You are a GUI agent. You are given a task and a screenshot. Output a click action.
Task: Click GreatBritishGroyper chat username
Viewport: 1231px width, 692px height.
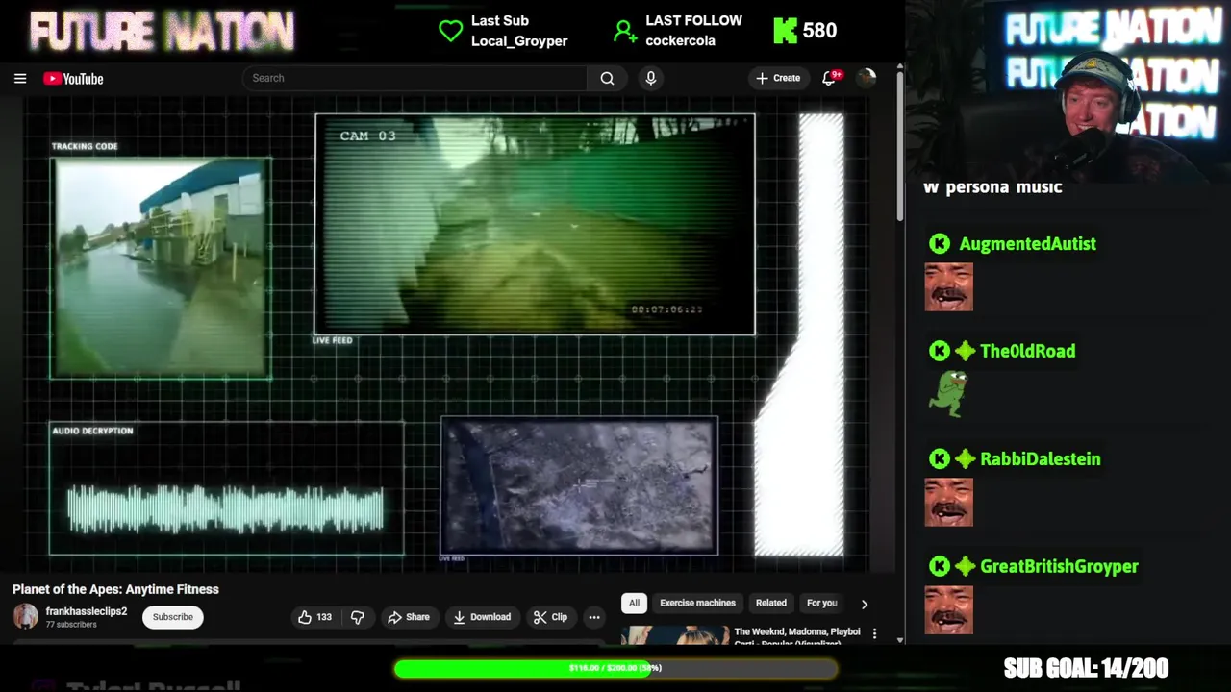tap(1059, 567)
